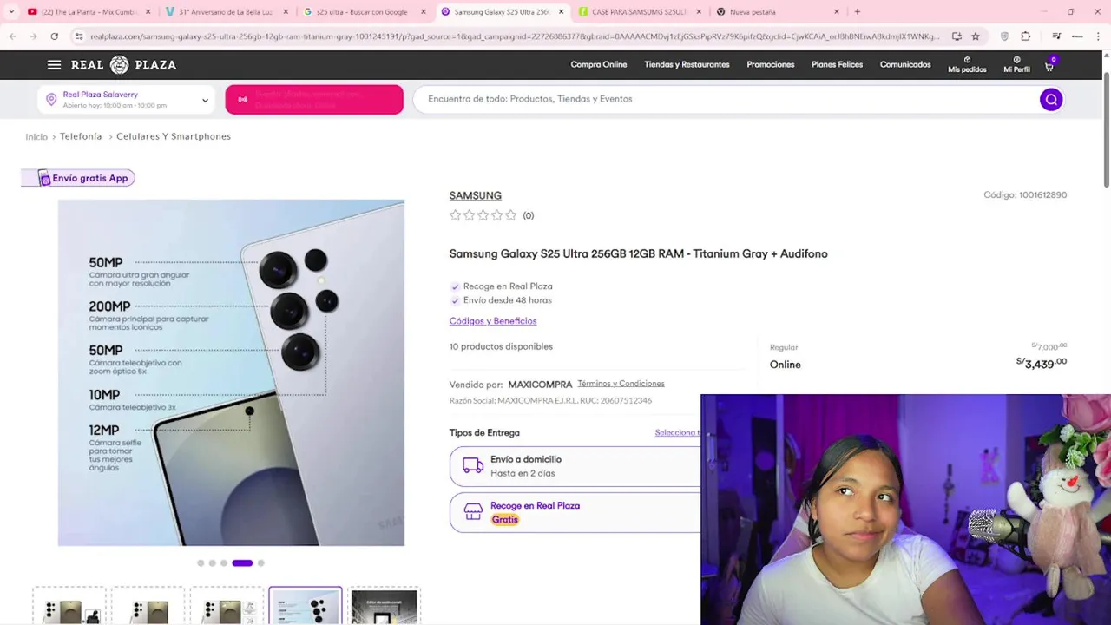Select Recoge en Real Plaza delivery option
Viewport: 1111px width, 625px height.
[575, 512]
